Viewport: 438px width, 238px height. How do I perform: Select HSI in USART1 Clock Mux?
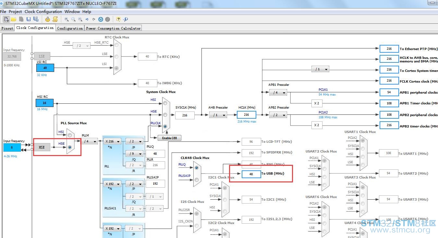coord(363,157)
